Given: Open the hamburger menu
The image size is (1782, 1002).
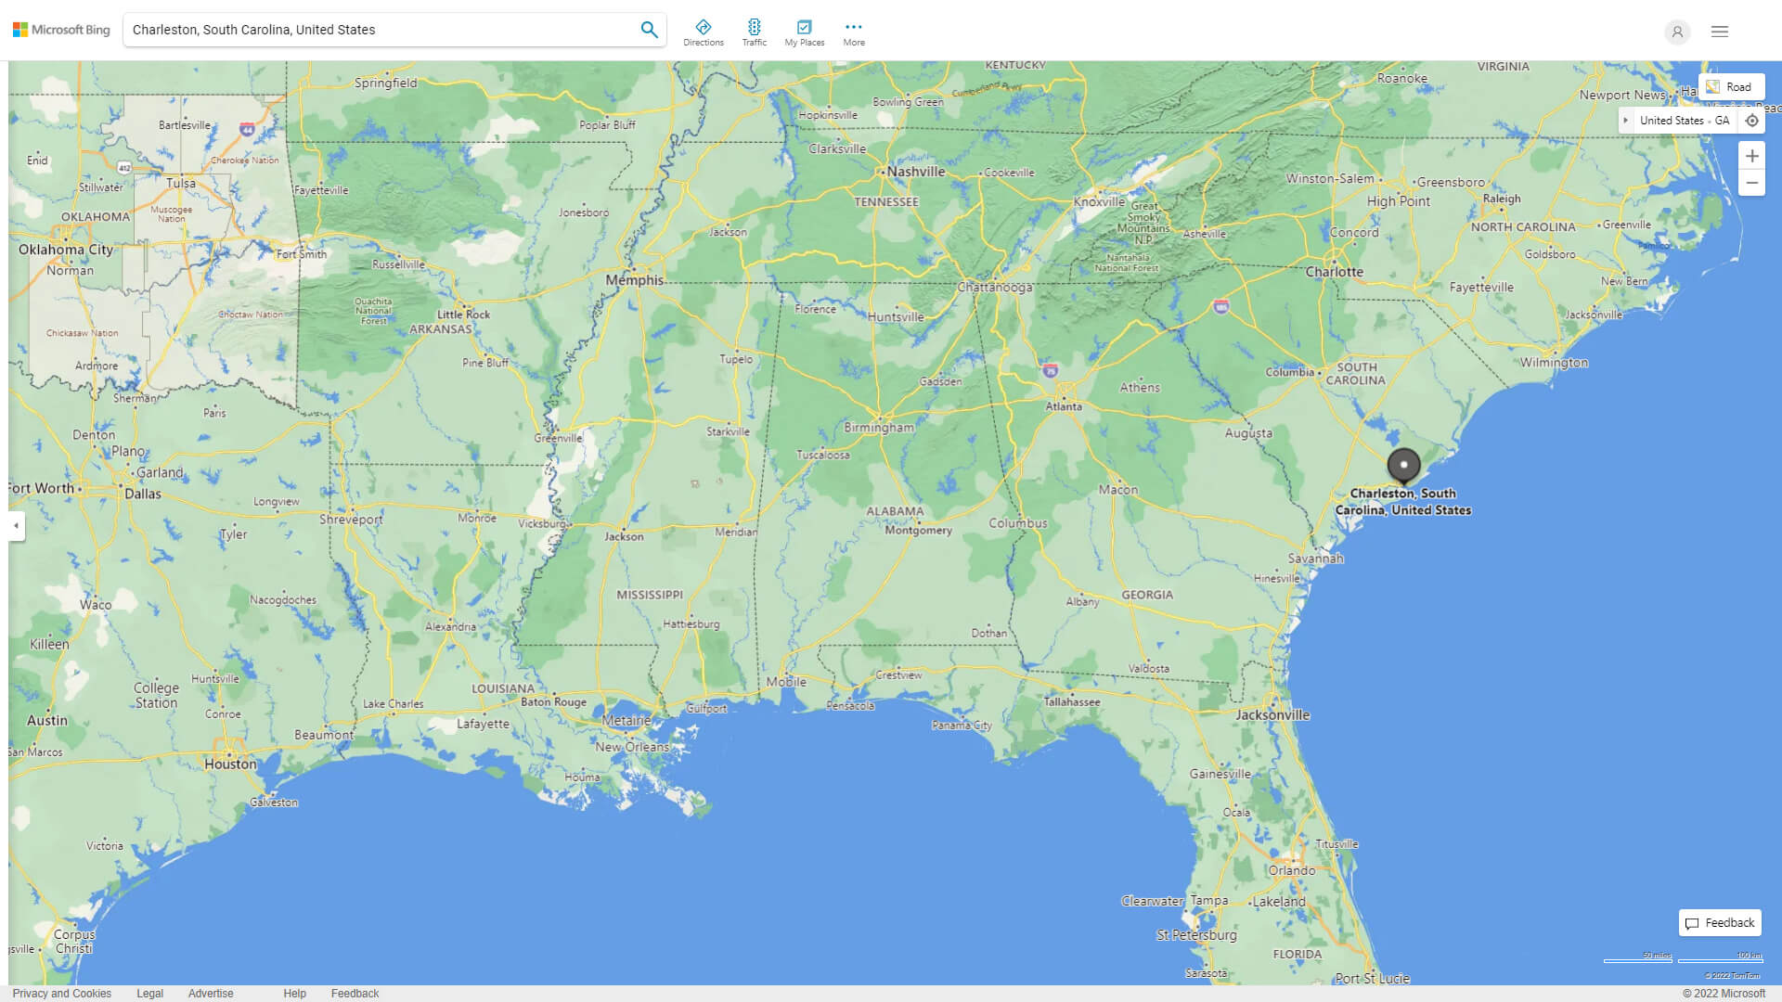Looking at the screenshot, I should coord(1719,31).
